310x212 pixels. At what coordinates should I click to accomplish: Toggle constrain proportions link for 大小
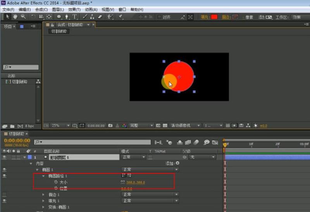point(123,182)
